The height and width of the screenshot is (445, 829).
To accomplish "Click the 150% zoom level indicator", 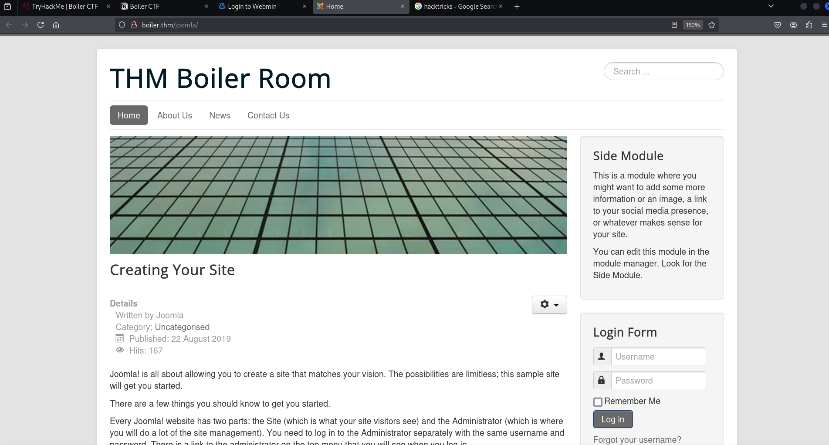I will (x=693, y=25).
